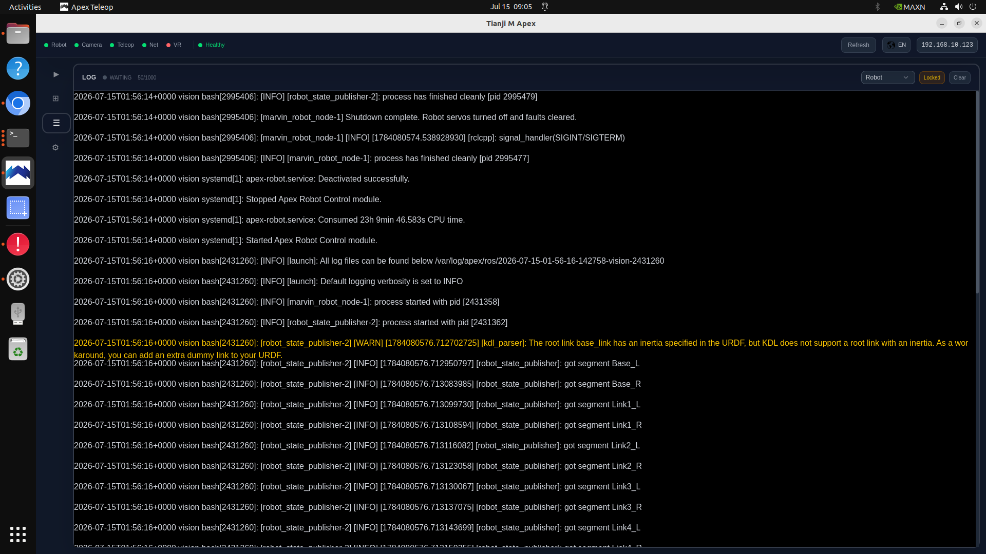Clear the log with the Clear button

[959, 77]
